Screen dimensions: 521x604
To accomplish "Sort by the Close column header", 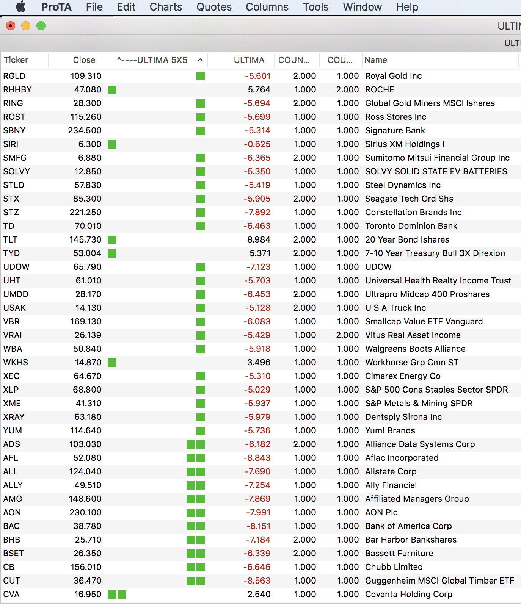I will pyautogui.click(x=77, y=60).
